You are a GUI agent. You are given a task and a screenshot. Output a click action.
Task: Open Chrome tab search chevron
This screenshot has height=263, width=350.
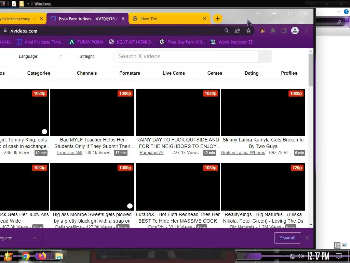[x=258, y=14]
